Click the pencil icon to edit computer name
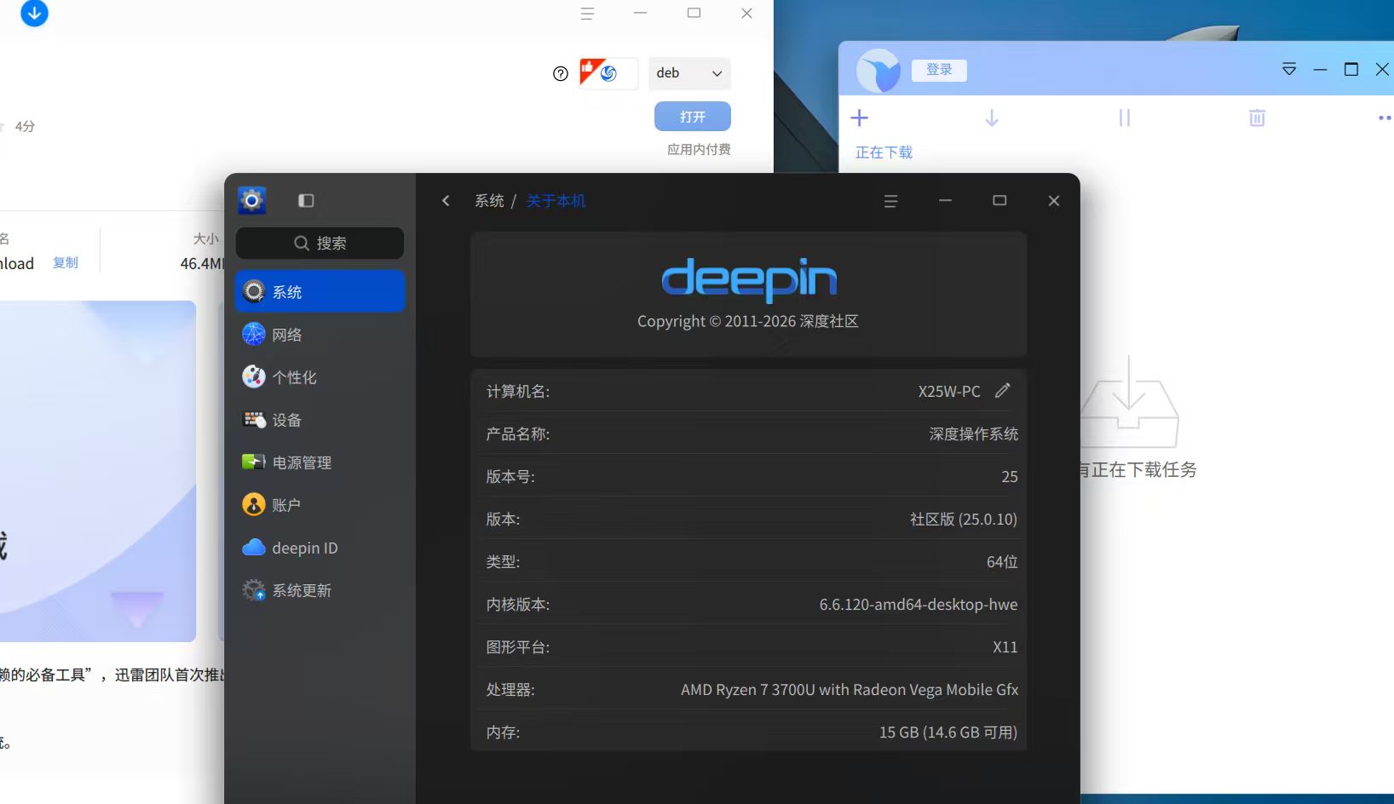This screenshot has height=804, width=1394. click(x=1003, y=390)
